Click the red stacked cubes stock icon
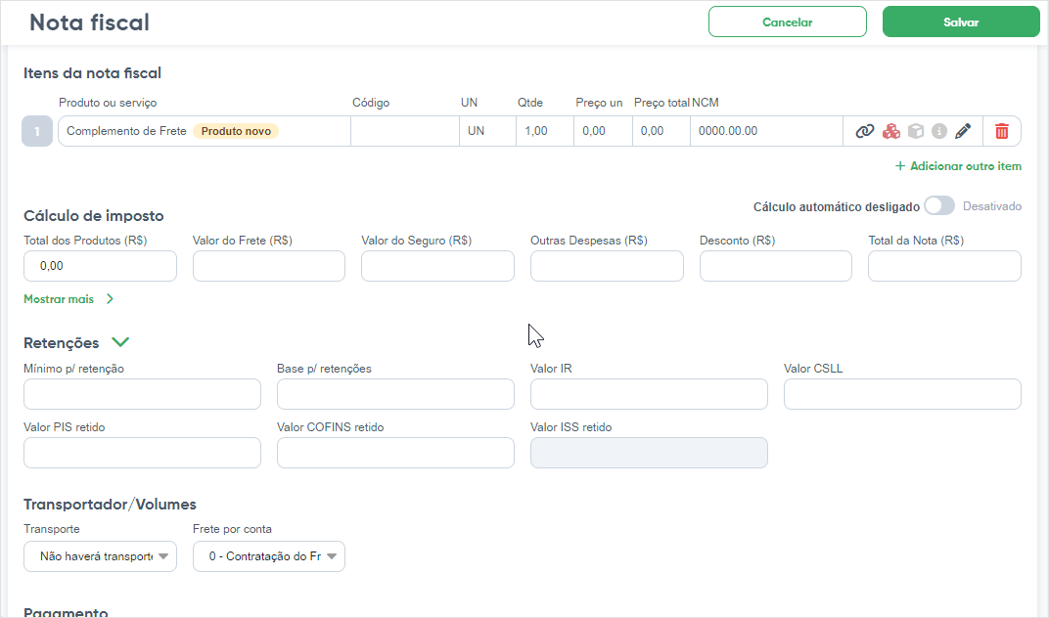Image resolution: width=1049 pixels, height=618 pixels. pos(891,131)
